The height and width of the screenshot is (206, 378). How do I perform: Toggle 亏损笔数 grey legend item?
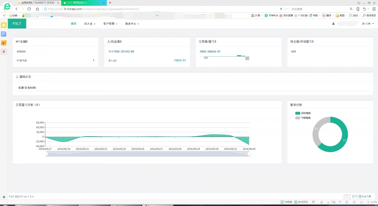(x=303, y=118)
